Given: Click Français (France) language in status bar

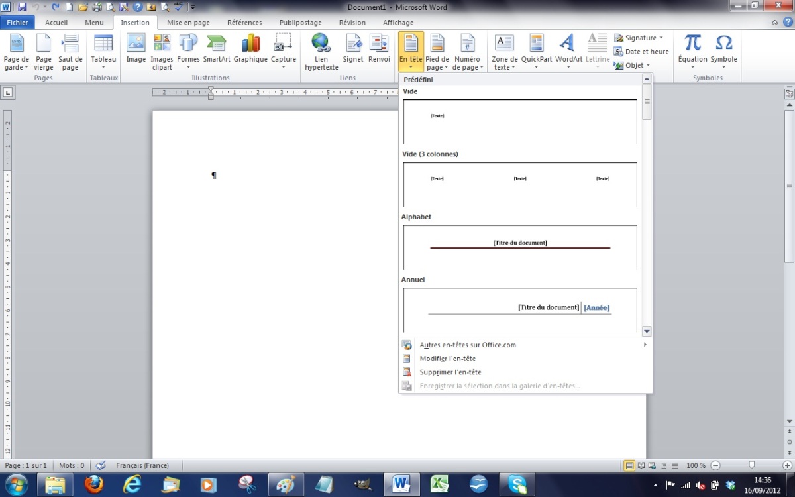Looking at the screenshot, I should 142,465.
